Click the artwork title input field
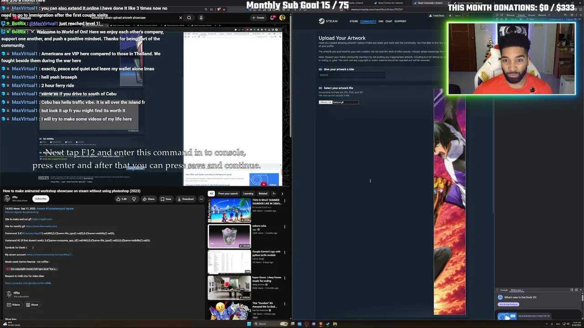This screenshot has height=328, width=584. [x=352, y=75]
